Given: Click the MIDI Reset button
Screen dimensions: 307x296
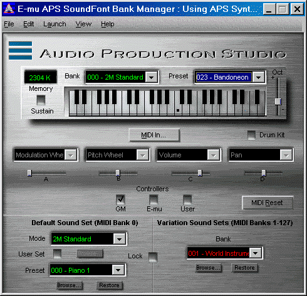Looking at the screenshot, I should tap(268, 203).
